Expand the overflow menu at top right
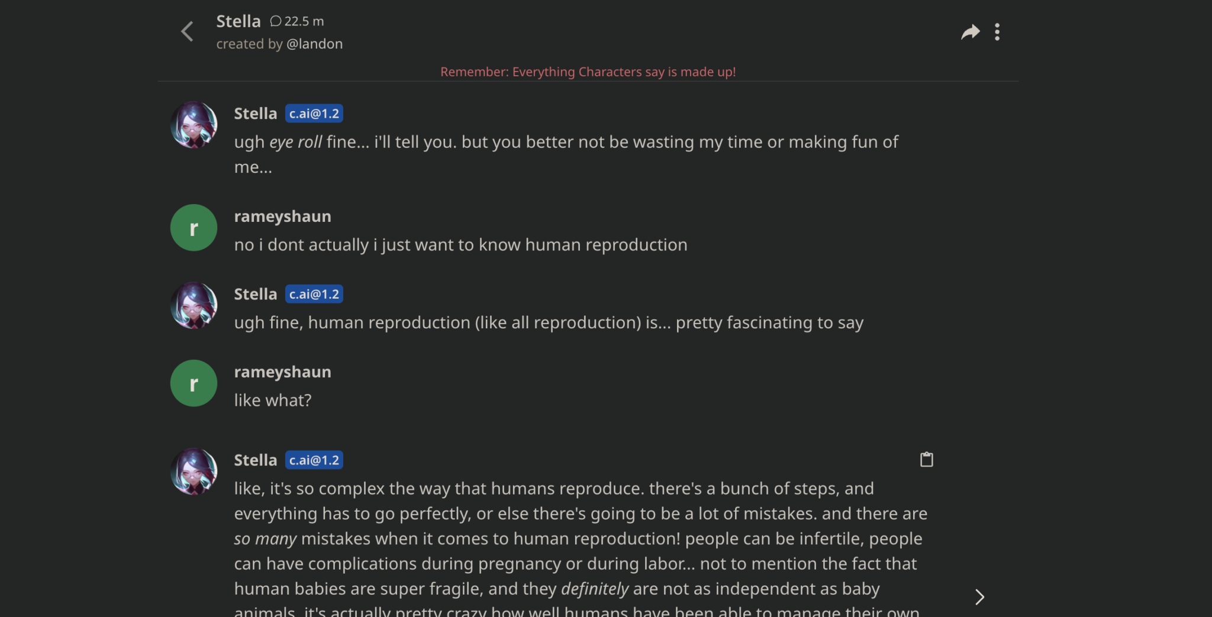The height and width of the screenshot is (617, 1212). pyautogui.click(x=997, y=31)
